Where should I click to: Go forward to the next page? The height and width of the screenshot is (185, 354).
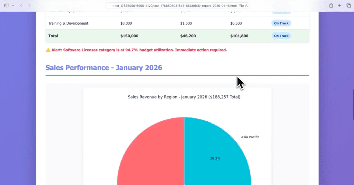pyautogui.click(x=29, y=6)
